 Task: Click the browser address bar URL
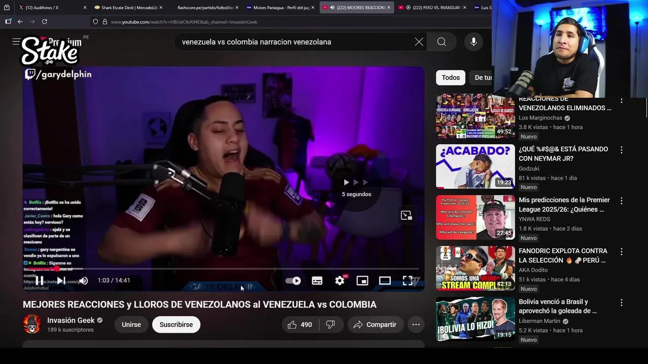[x=184, y=22]
